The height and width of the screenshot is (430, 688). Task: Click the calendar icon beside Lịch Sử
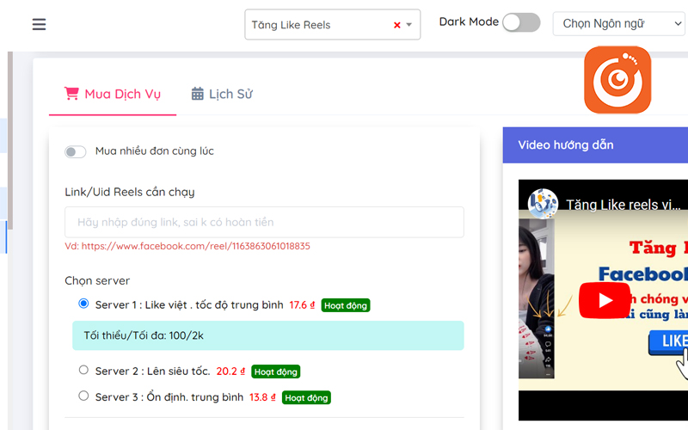click(x=198, y=94)
